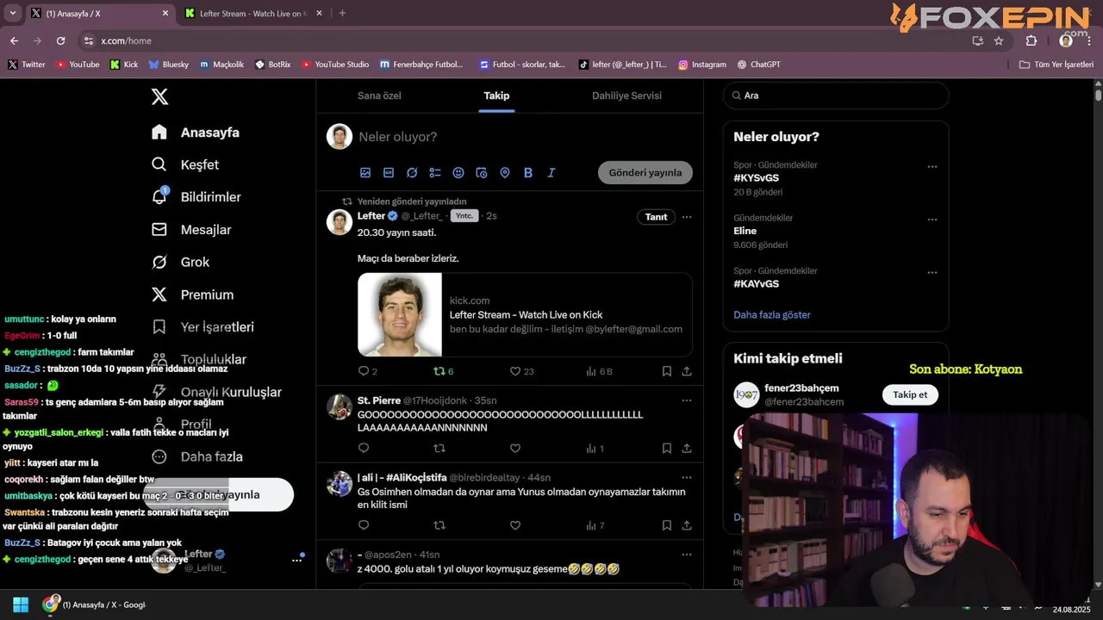Image resolution: width=1103 pixels, height=620 pixels.
Task: Click the x.com/home address bar
Action: coord(526,40)
